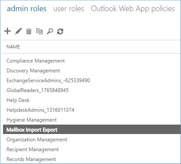Select Hygiene Management role group
Image resolution: width=181 pixels, height=164 pixels.
click(92, 120)
